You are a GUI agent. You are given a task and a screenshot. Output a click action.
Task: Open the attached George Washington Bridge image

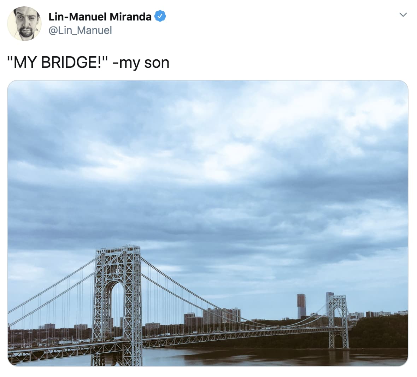[x=208, y=226]
